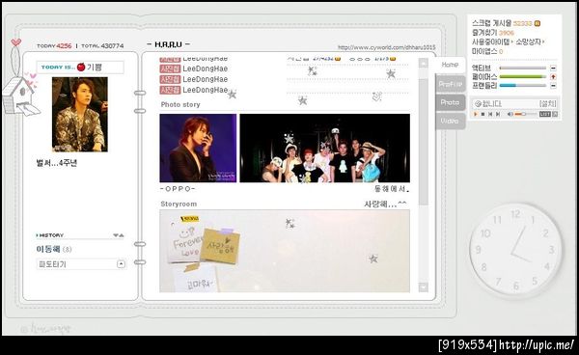The height and width of the screenshot is (355, 579).
Task: Open last 사진첩 LeeDongHae entry
Action: [x=194, y=90]
